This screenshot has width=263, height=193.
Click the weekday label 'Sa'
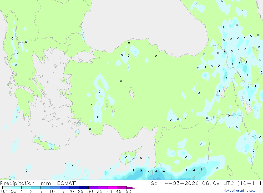pyautogui.click(x=154, y=183)
